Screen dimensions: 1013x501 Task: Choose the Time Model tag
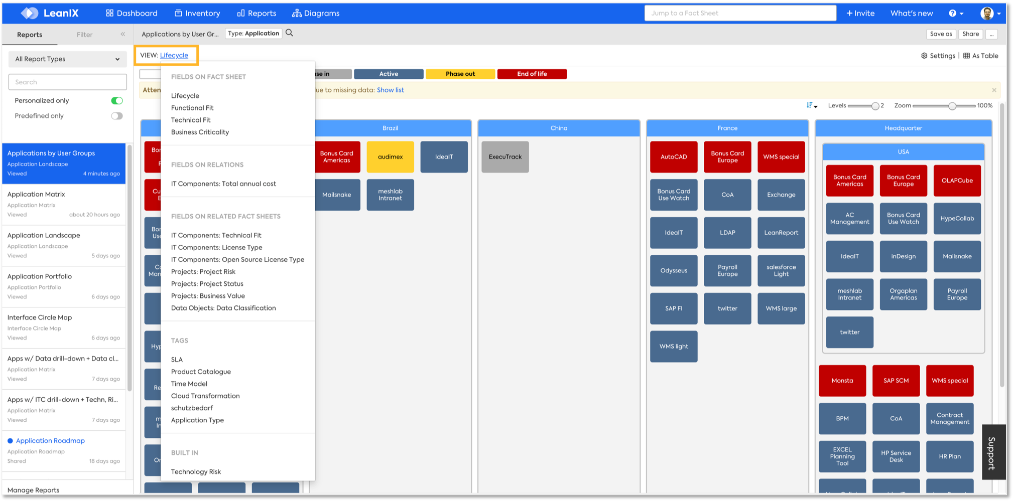[189, 384]
